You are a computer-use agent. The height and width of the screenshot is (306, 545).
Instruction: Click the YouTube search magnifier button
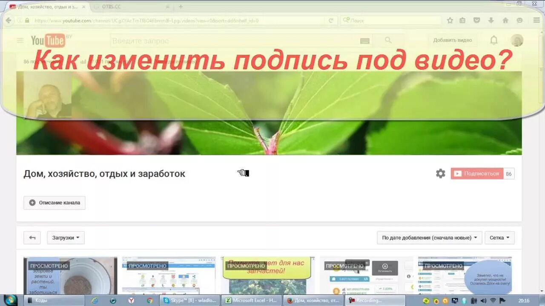388,40
